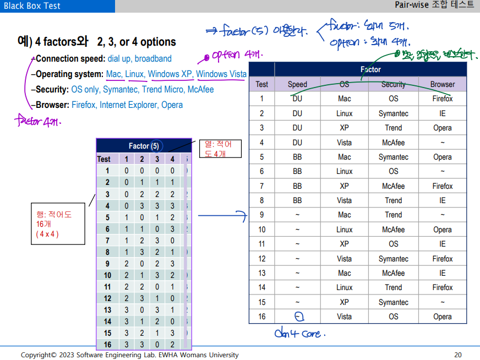Click the copyright footer text

(129, 355)
